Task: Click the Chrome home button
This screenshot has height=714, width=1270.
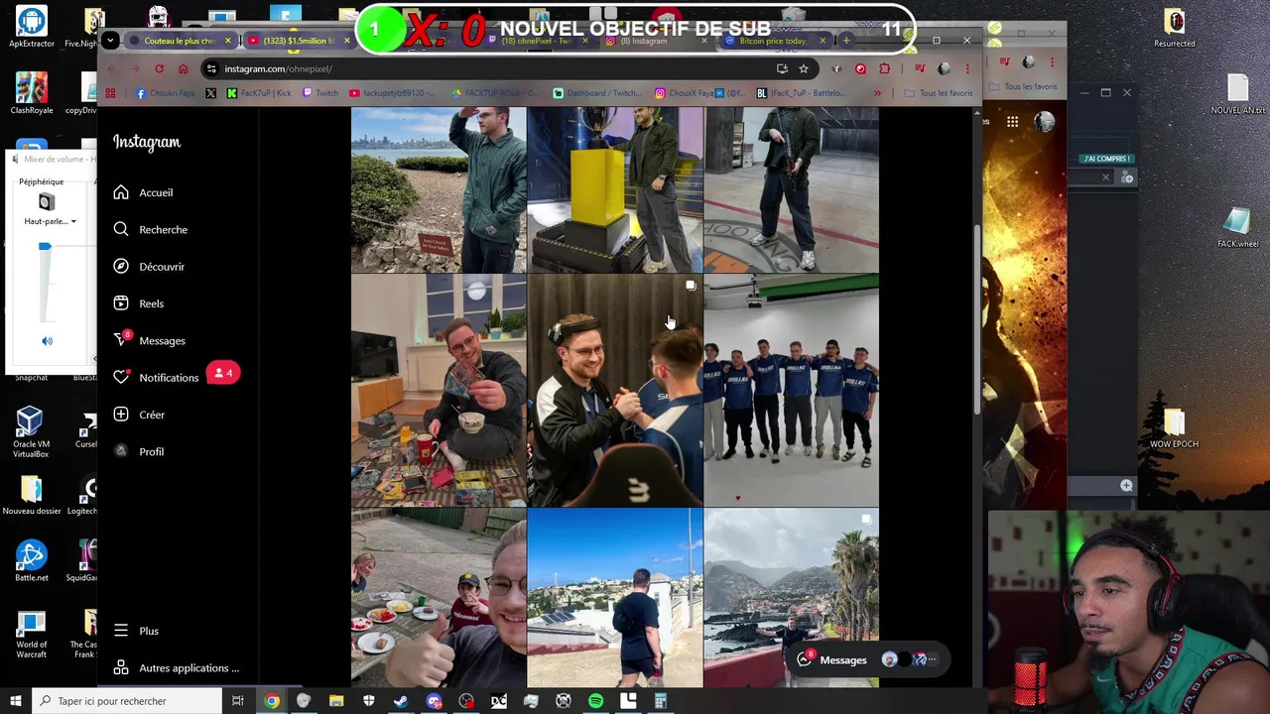Action: tap(183, 68)
